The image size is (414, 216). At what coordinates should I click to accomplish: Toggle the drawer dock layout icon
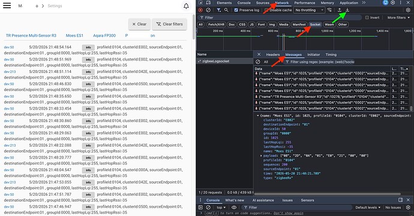(x=401, y=200)
